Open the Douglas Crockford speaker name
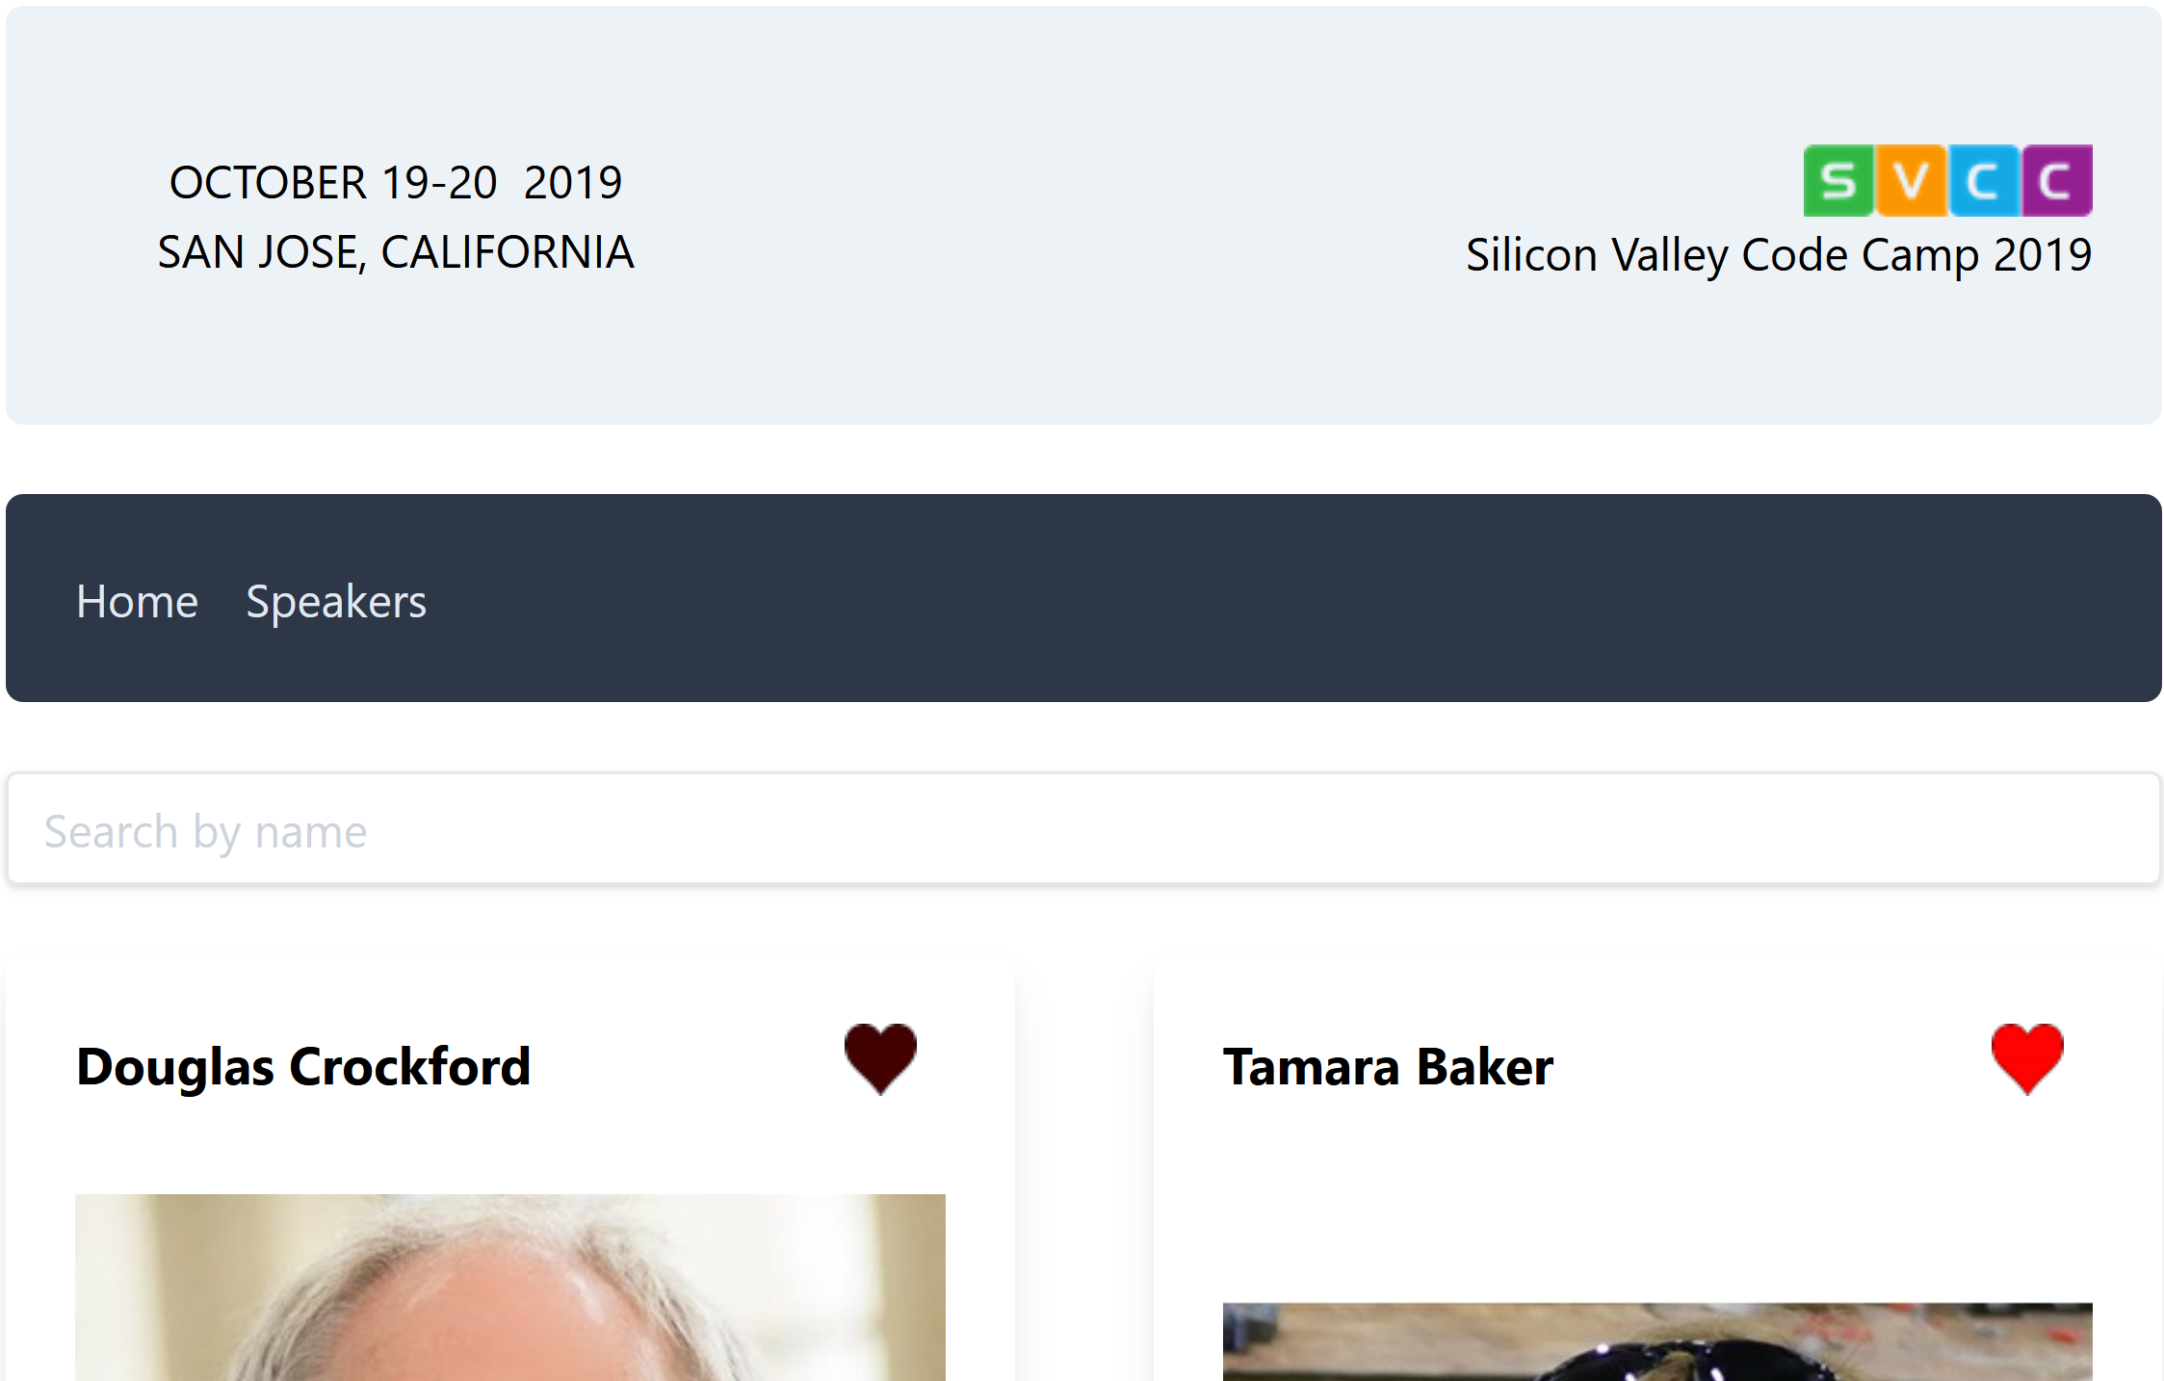The height and width of the screenshot is (1381, 2164). 303,1067
